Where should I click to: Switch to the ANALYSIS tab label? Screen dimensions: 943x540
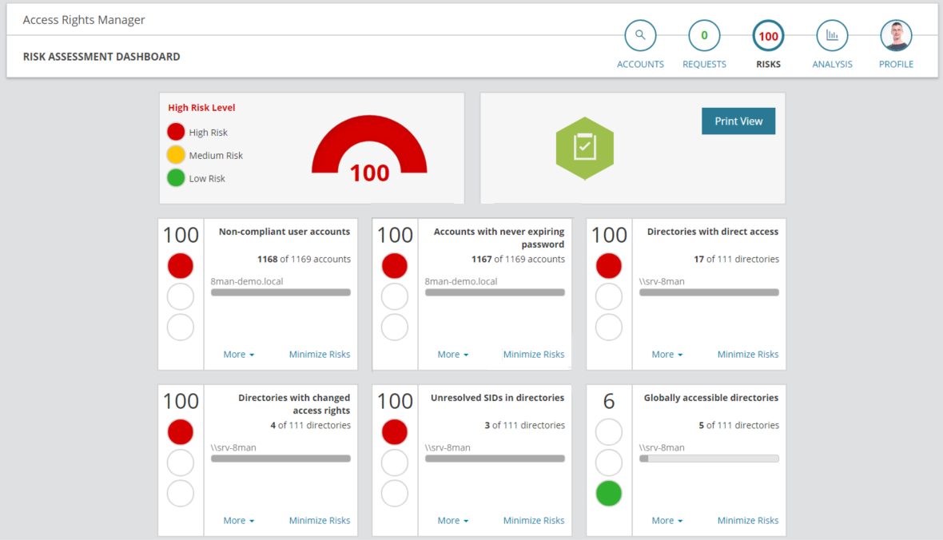tap(832, 65)
